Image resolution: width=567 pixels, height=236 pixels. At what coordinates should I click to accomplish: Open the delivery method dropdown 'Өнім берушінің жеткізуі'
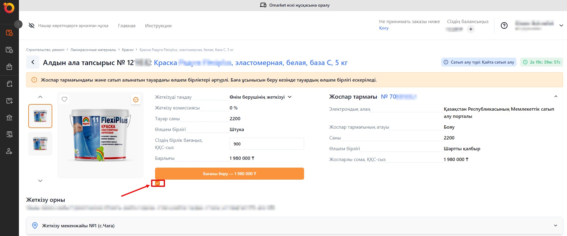point(261,97)
